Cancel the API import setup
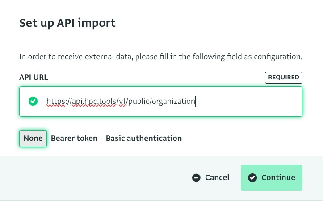Viewport: 323px width, 201px height. coord(210,178)
